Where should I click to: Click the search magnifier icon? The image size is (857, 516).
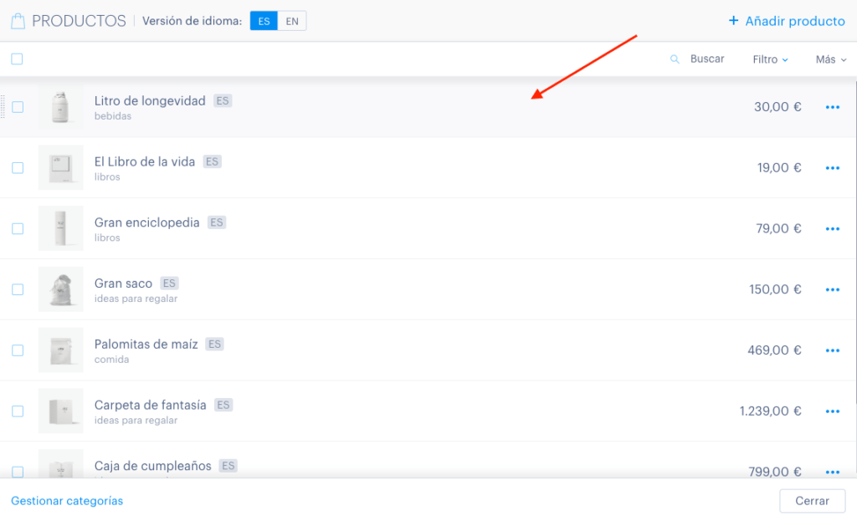click(675, 59)
